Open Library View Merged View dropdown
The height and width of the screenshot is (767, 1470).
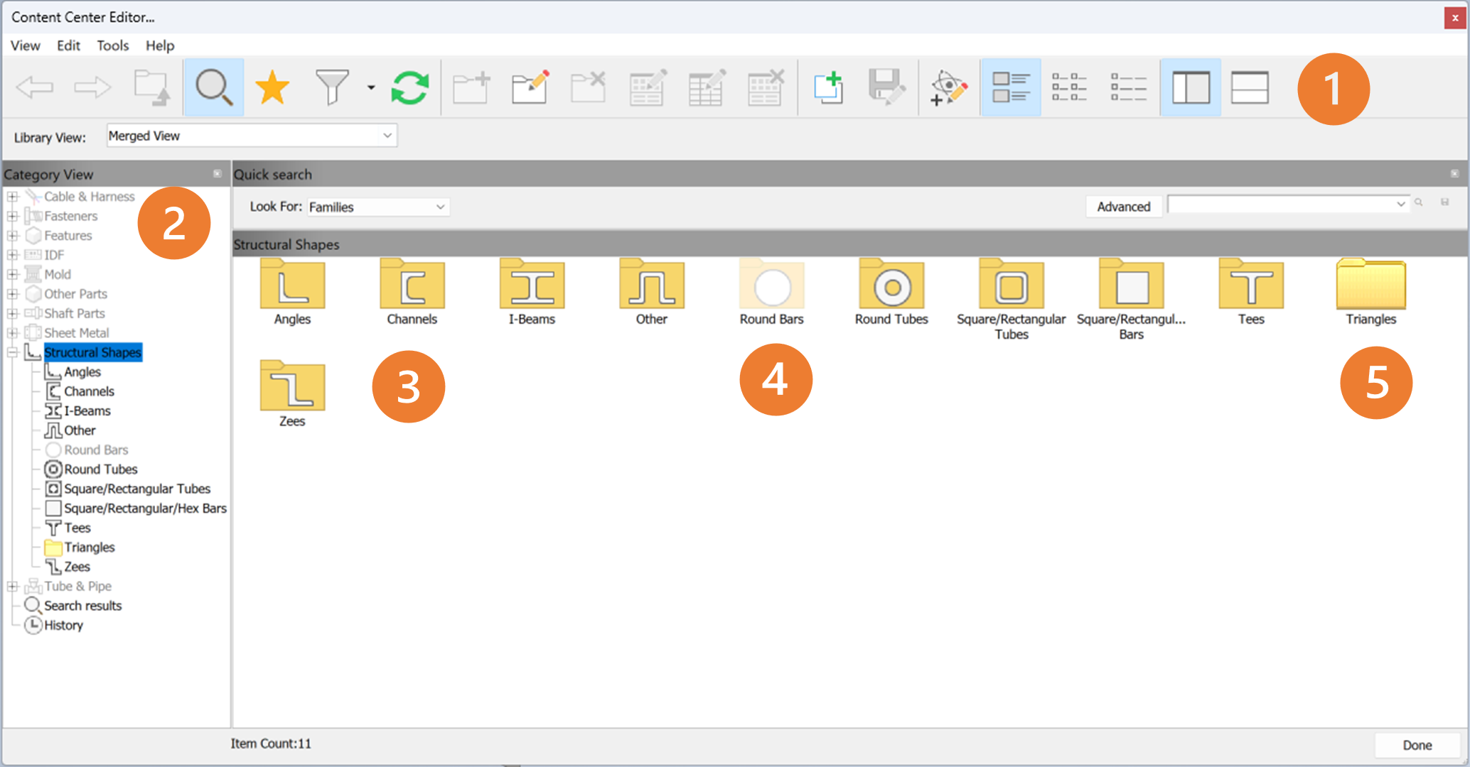click(x=252, y=136)
